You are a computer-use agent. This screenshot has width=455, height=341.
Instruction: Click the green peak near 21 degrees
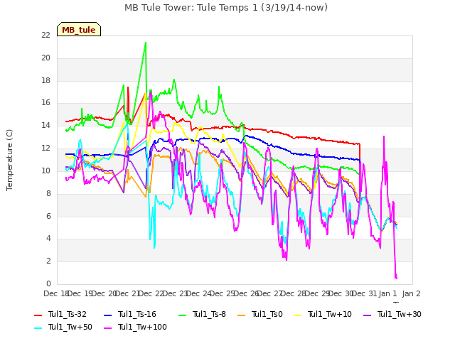point(145,43)
